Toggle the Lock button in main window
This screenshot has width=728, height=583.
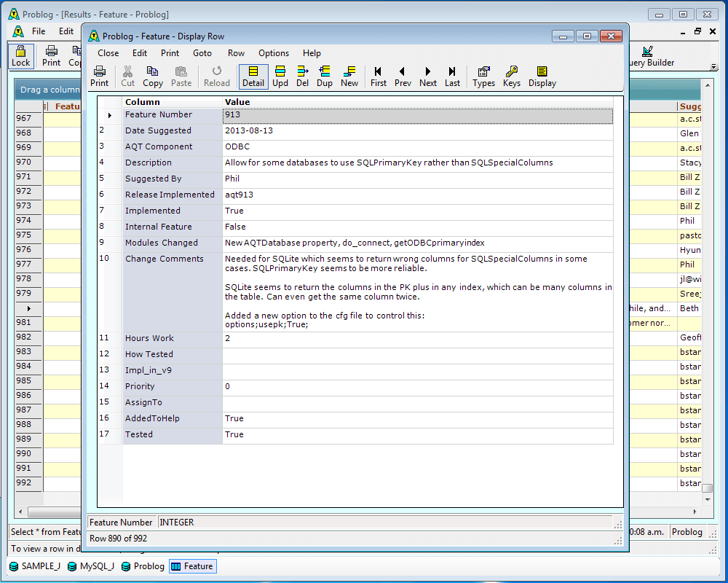[21, 56]
